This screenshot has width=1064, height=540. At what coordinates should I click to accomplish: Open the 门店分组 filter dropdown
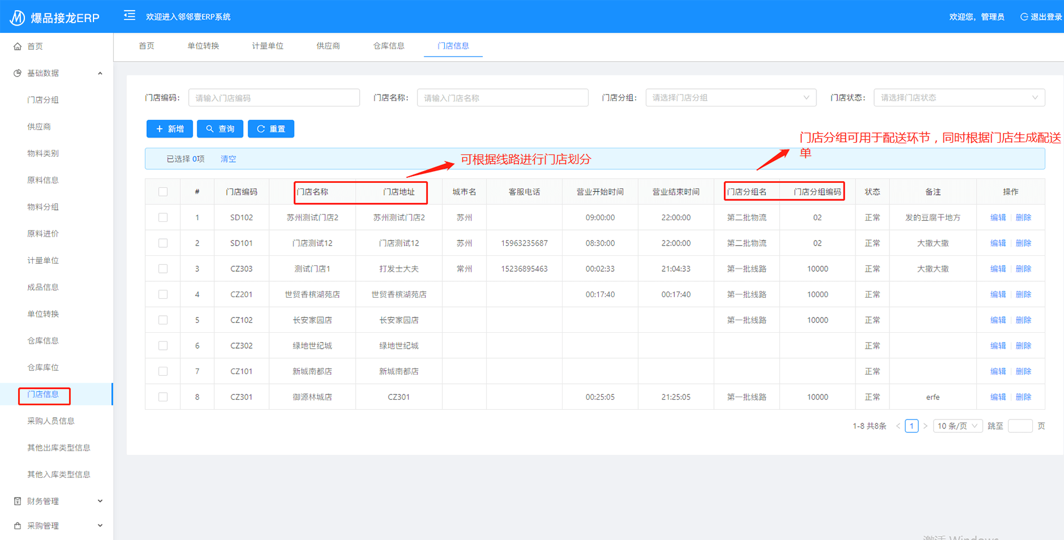pos(731,97)
